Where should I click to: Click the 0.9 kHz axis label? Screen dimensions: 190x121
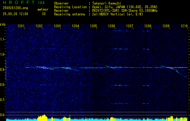click(2, 70)
